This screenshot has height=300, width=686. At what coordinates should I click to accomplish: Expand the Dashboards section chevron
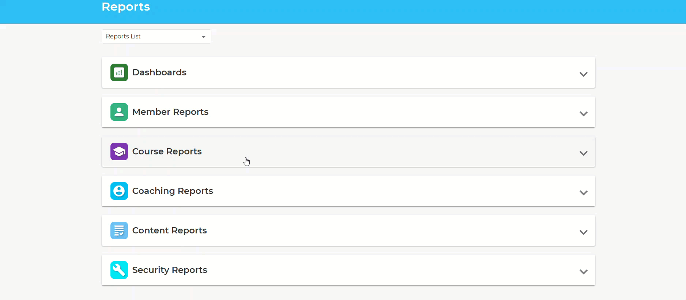(x=583, y=74)
